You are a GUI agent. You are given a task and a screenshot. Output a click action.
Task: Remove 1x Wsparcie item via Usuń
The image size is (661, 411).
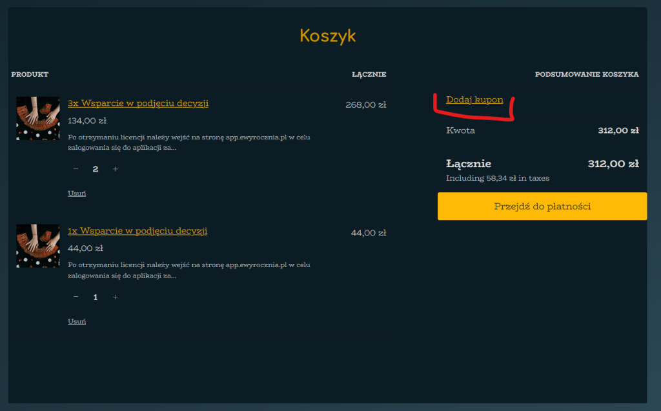click(x=77, y=321)
